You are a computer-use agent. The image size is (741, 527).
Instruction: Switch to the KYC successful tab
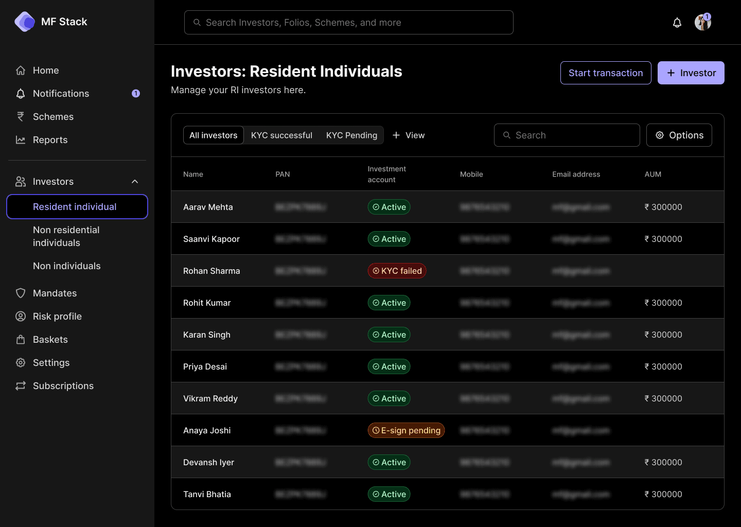tap(281, 135)
